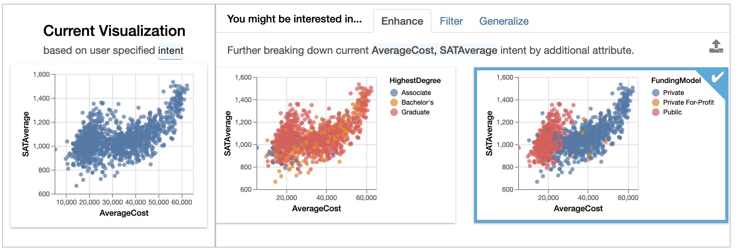The height and width of the screenshot is (252, 738).
Task: Click the underlined intent link
Action: click(170, 50)
